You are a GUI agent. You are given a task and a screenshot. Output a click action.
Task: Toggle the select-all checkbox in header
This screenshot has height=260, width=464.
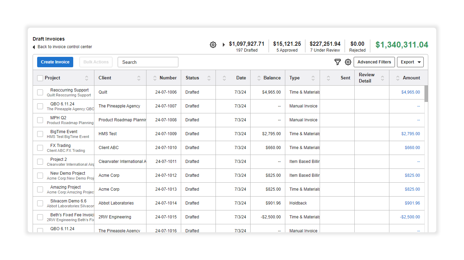click(40, 78)
